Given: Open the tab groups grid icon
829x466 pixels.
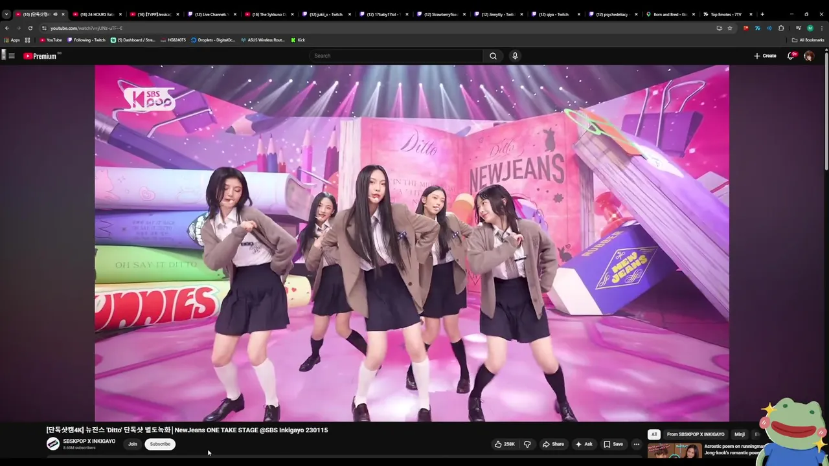Looking at the screenshot, I should point(27,40).
